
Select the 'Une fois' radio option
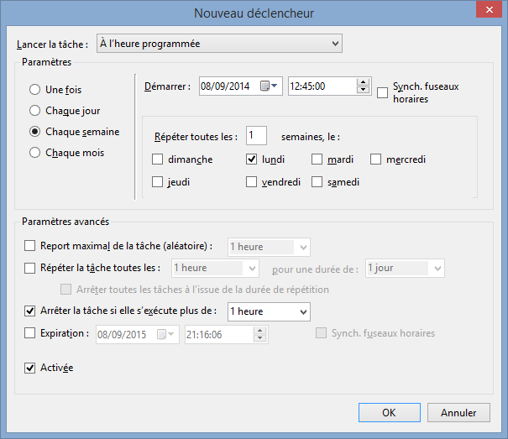[x=34, y=90]
